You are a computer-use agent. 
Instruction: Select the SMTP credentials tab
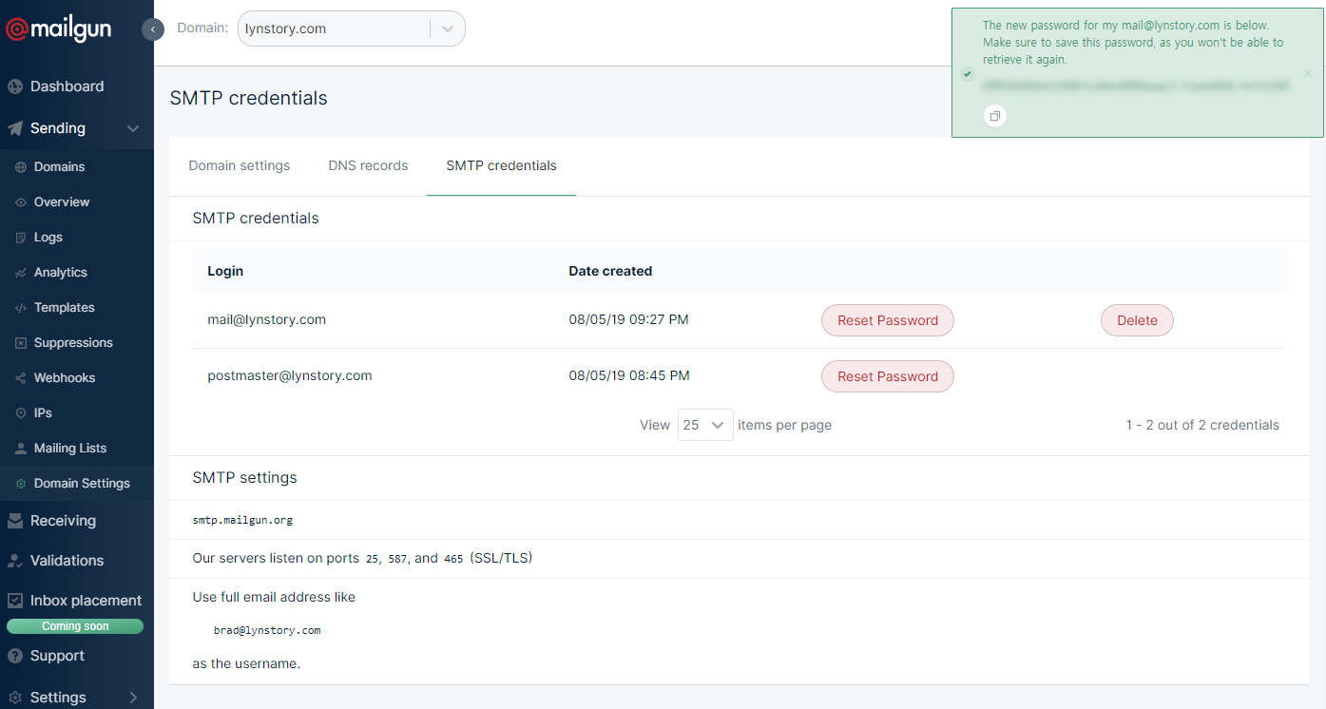point(502,165)
